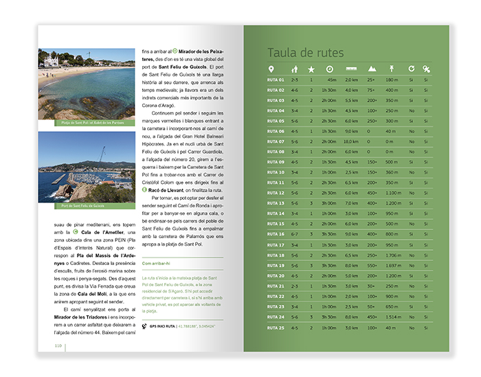Select the RUTA 06 row label
Viewport: 481px width, 377px height.
tap(276, 131)
